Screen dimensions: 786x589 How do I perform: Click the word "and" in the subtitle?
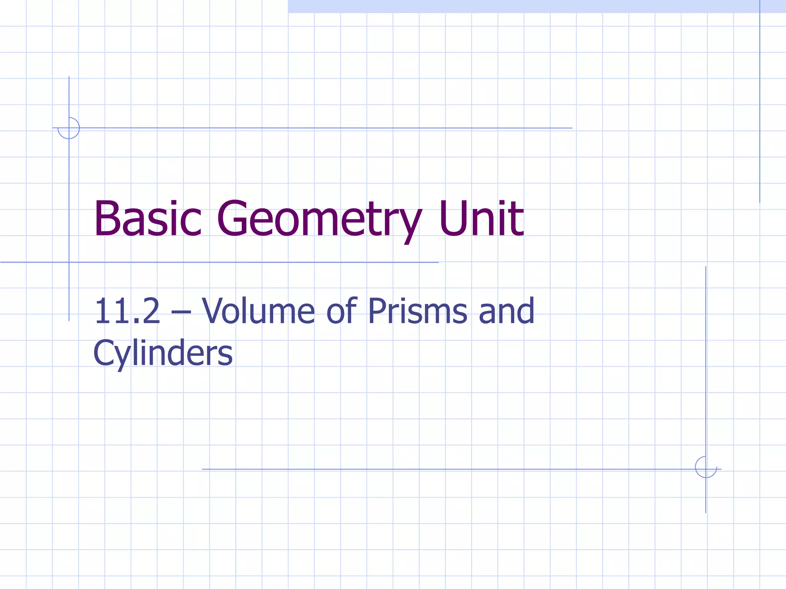(x=506, y=311)
